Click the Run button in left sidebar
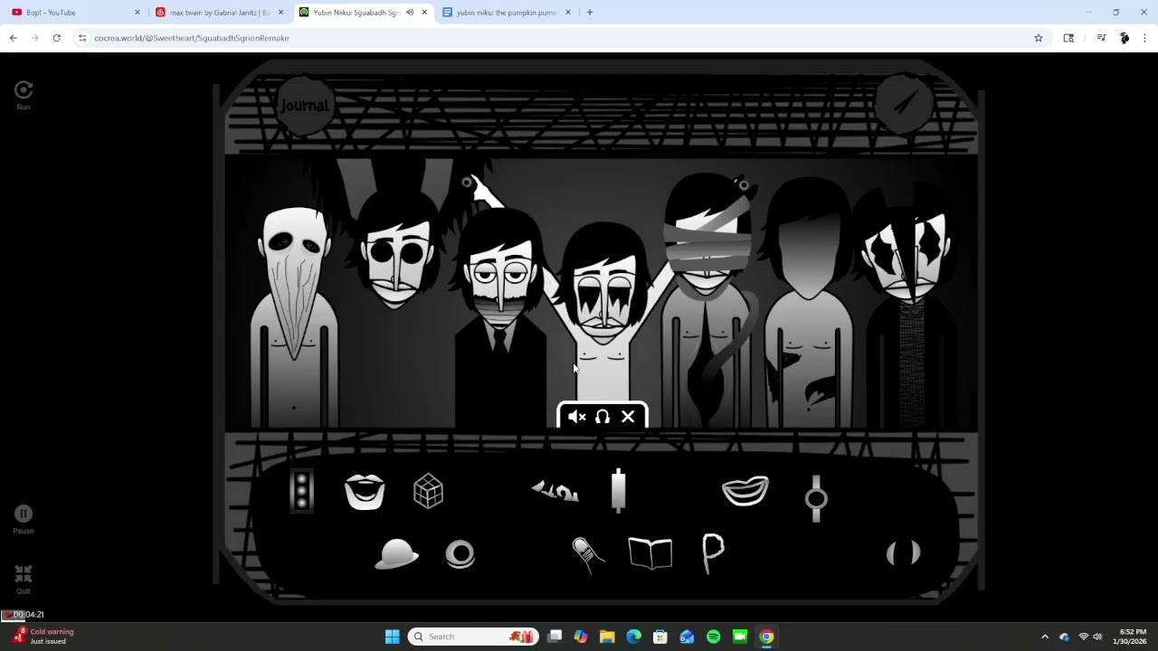The image size is (1158, 651). point(24,95)
